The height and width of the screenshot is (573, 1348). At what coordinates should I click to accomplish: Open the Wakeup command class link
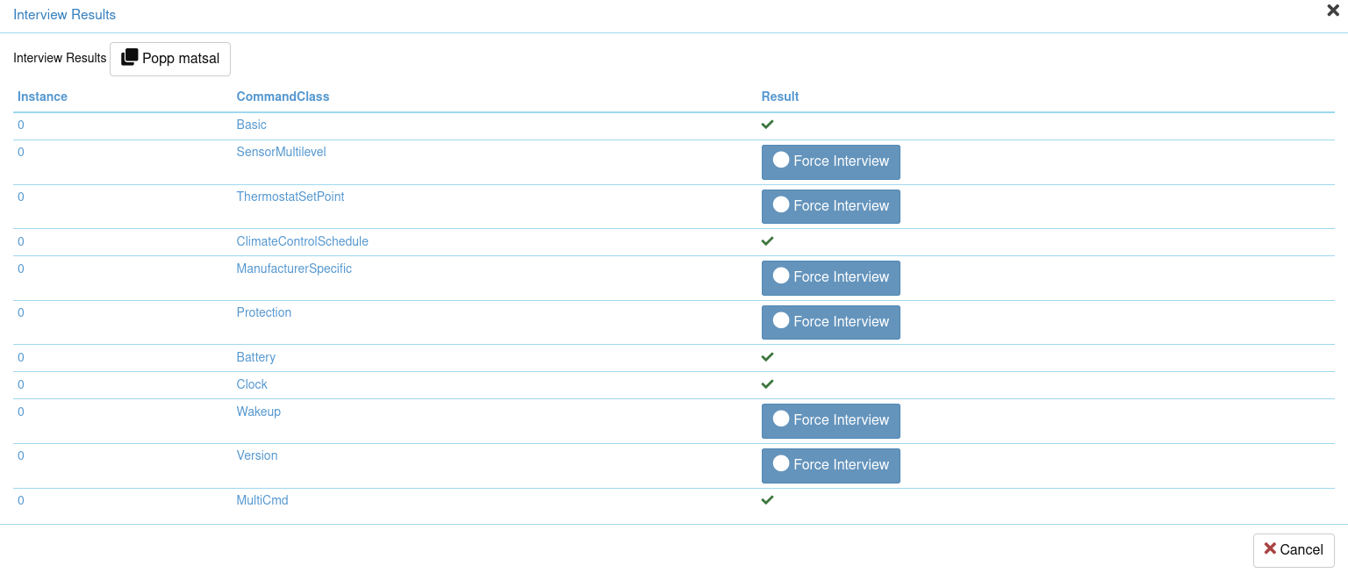pyautogui.click(x=258, y=412)
